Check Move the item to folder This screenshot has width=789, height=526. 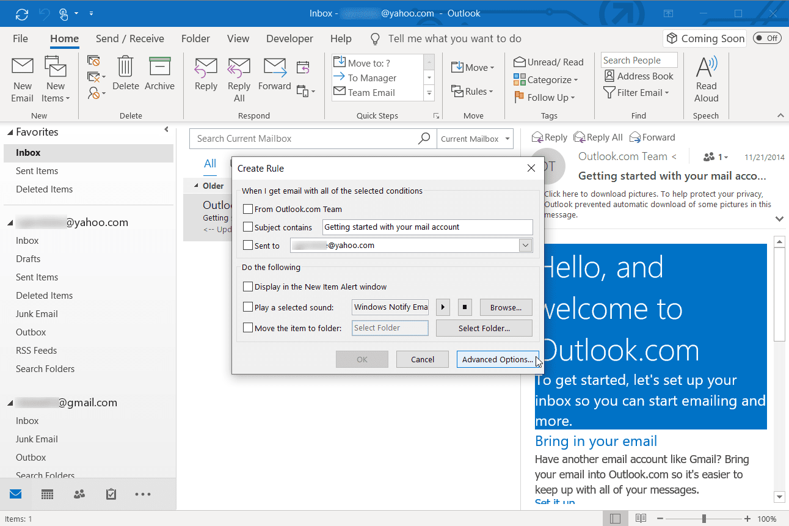247,328
